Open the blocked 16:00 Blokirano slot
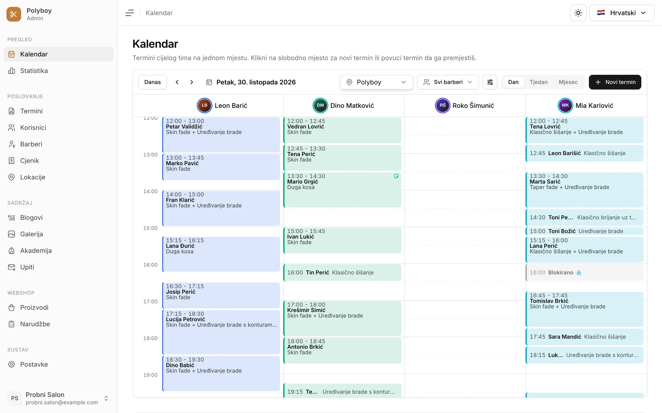This screenshot has width=662, height=413. (584, 272)
